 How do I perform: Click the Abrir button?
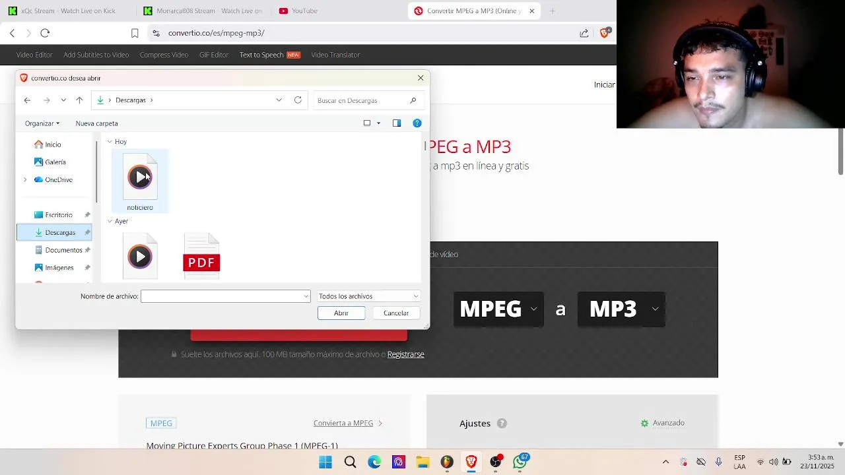[x=341, y=313]
